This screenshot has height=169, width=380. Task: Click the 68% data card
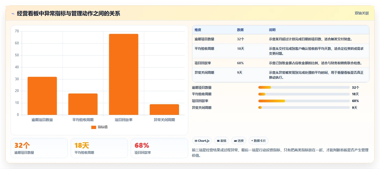point(159,148)
